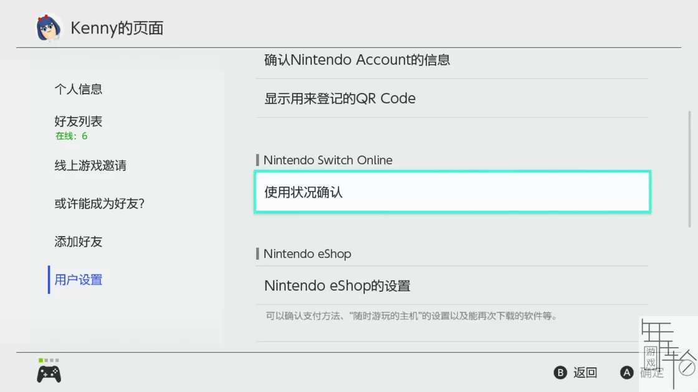
Task: Open 显示用来登记的QR Code option
Action: 452,98
